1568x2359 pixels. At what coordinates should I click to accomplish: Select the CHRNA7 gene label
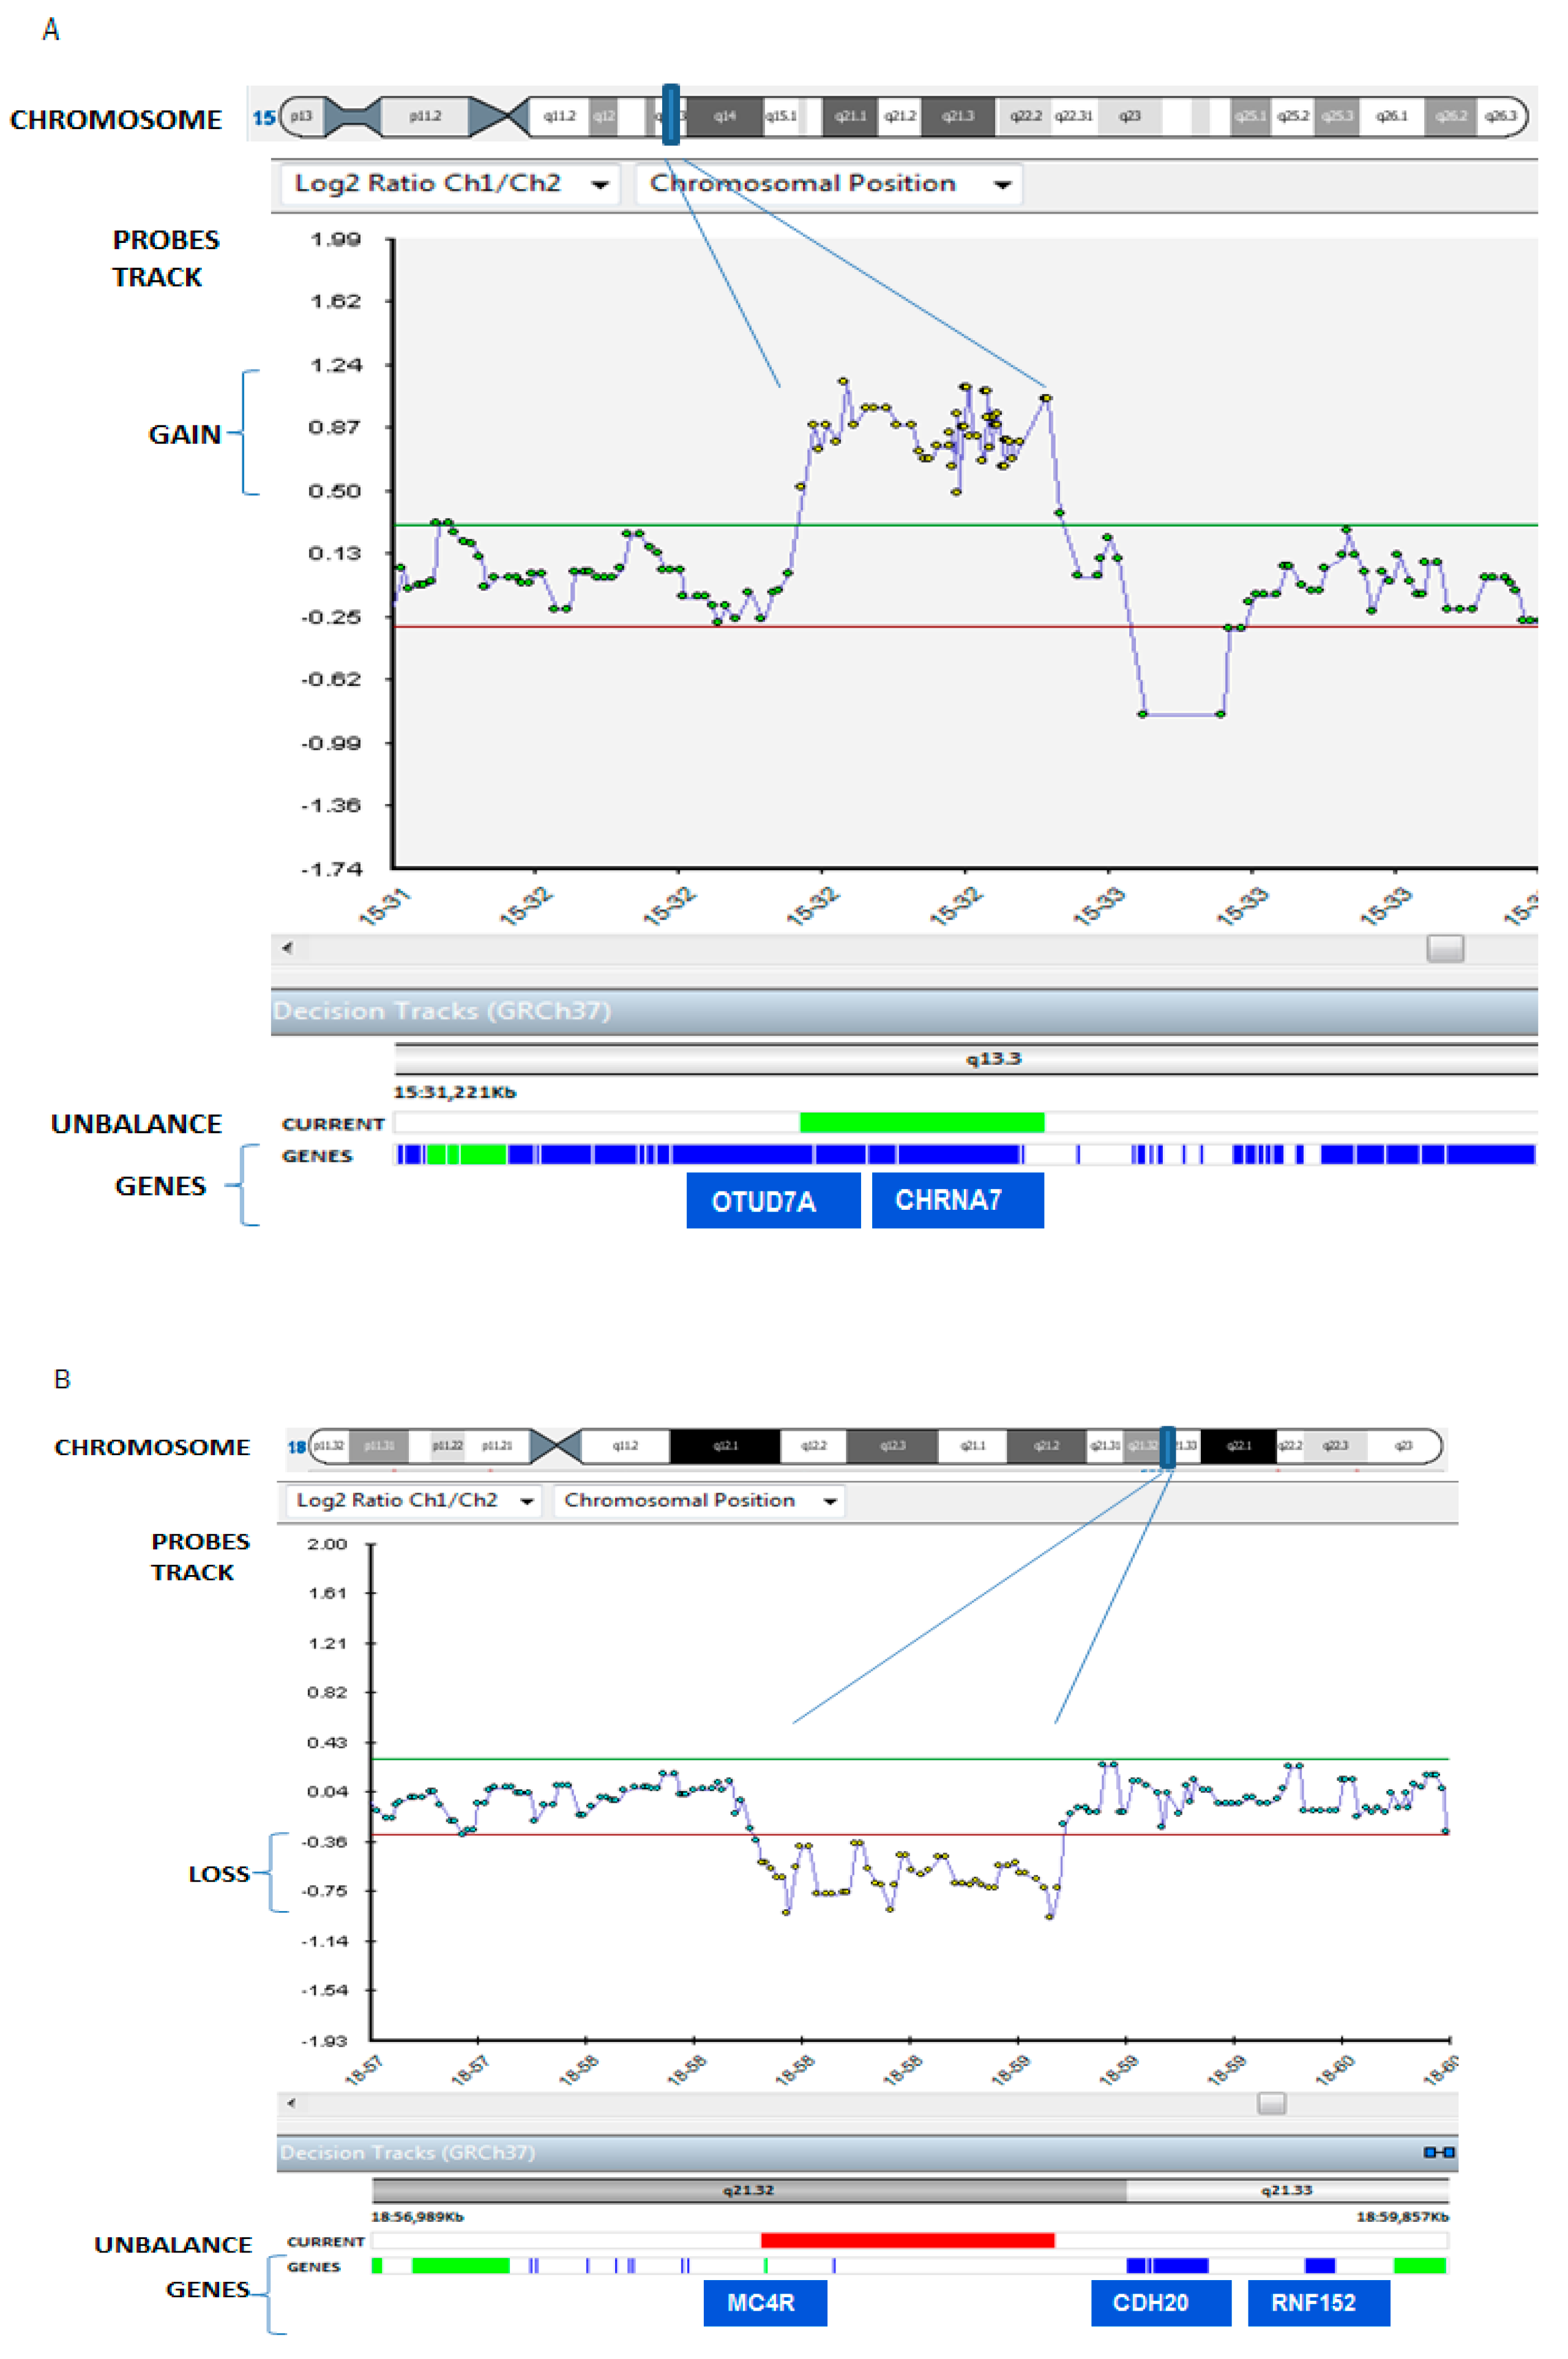(957, 1201)
